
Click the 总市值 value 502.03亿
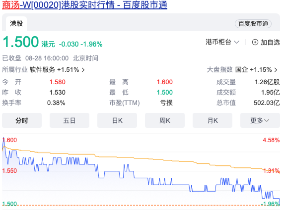pos(267,103)
